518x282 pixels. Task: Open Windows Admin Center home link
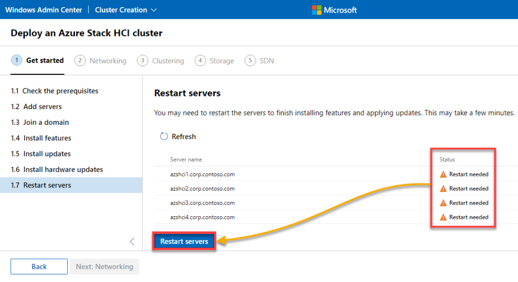[43, 10]
